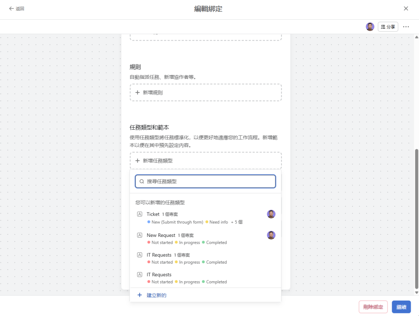Click the back arrow labeled 返回
The height and width of the screenshot is (316, 419).
17,8
